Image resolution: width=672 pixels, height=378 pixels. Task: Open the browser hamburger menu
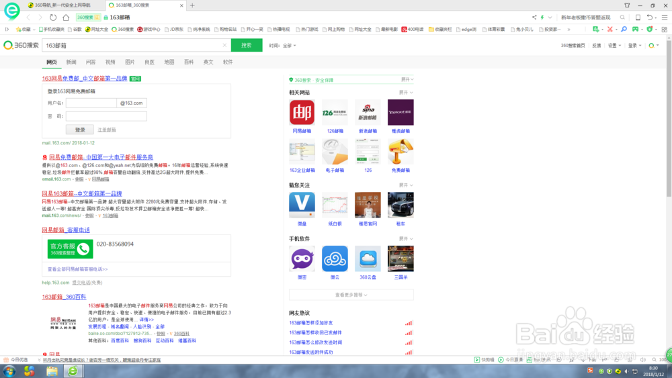click(665, 17)
